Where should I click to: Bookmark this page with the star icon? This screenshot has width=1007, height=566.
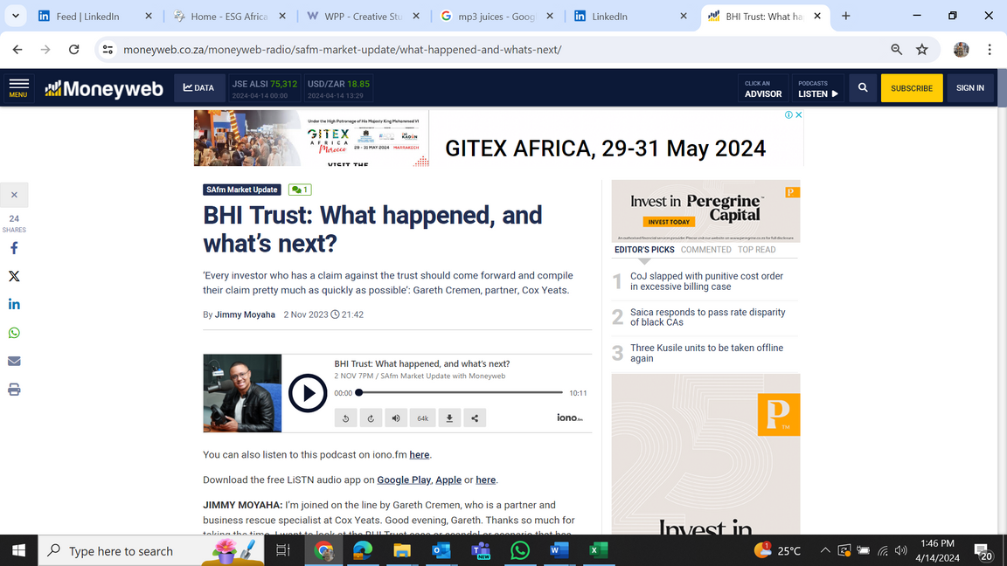coord(922,50)
